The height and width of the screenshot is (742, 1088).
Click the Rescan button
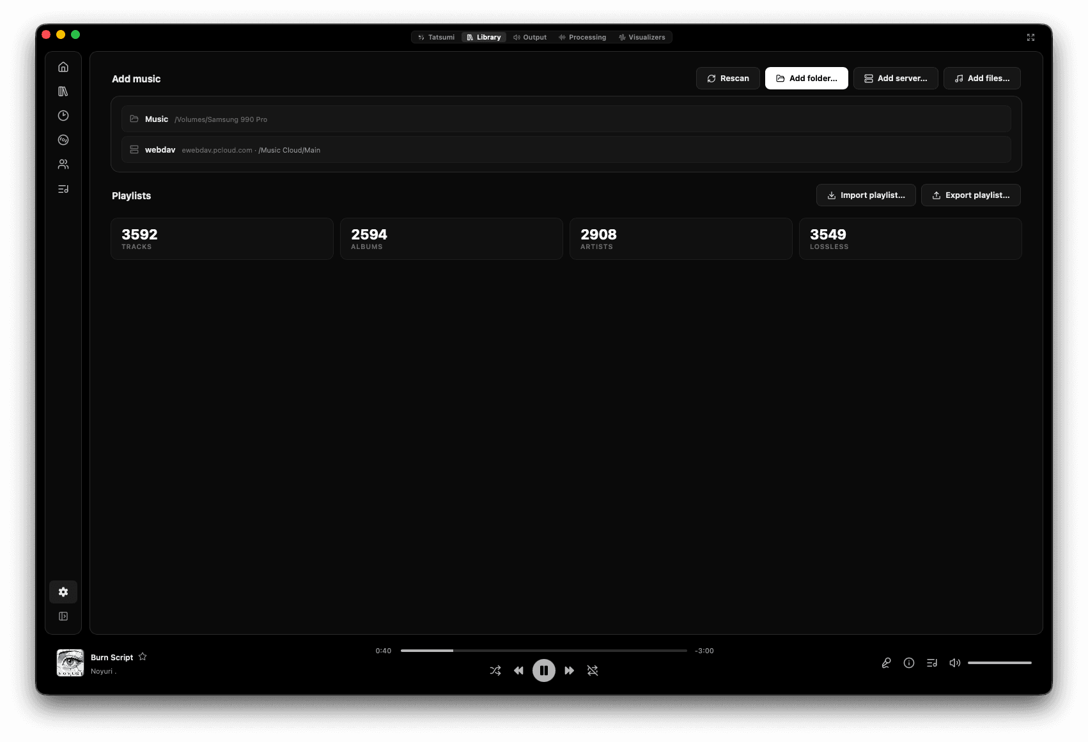728,79
